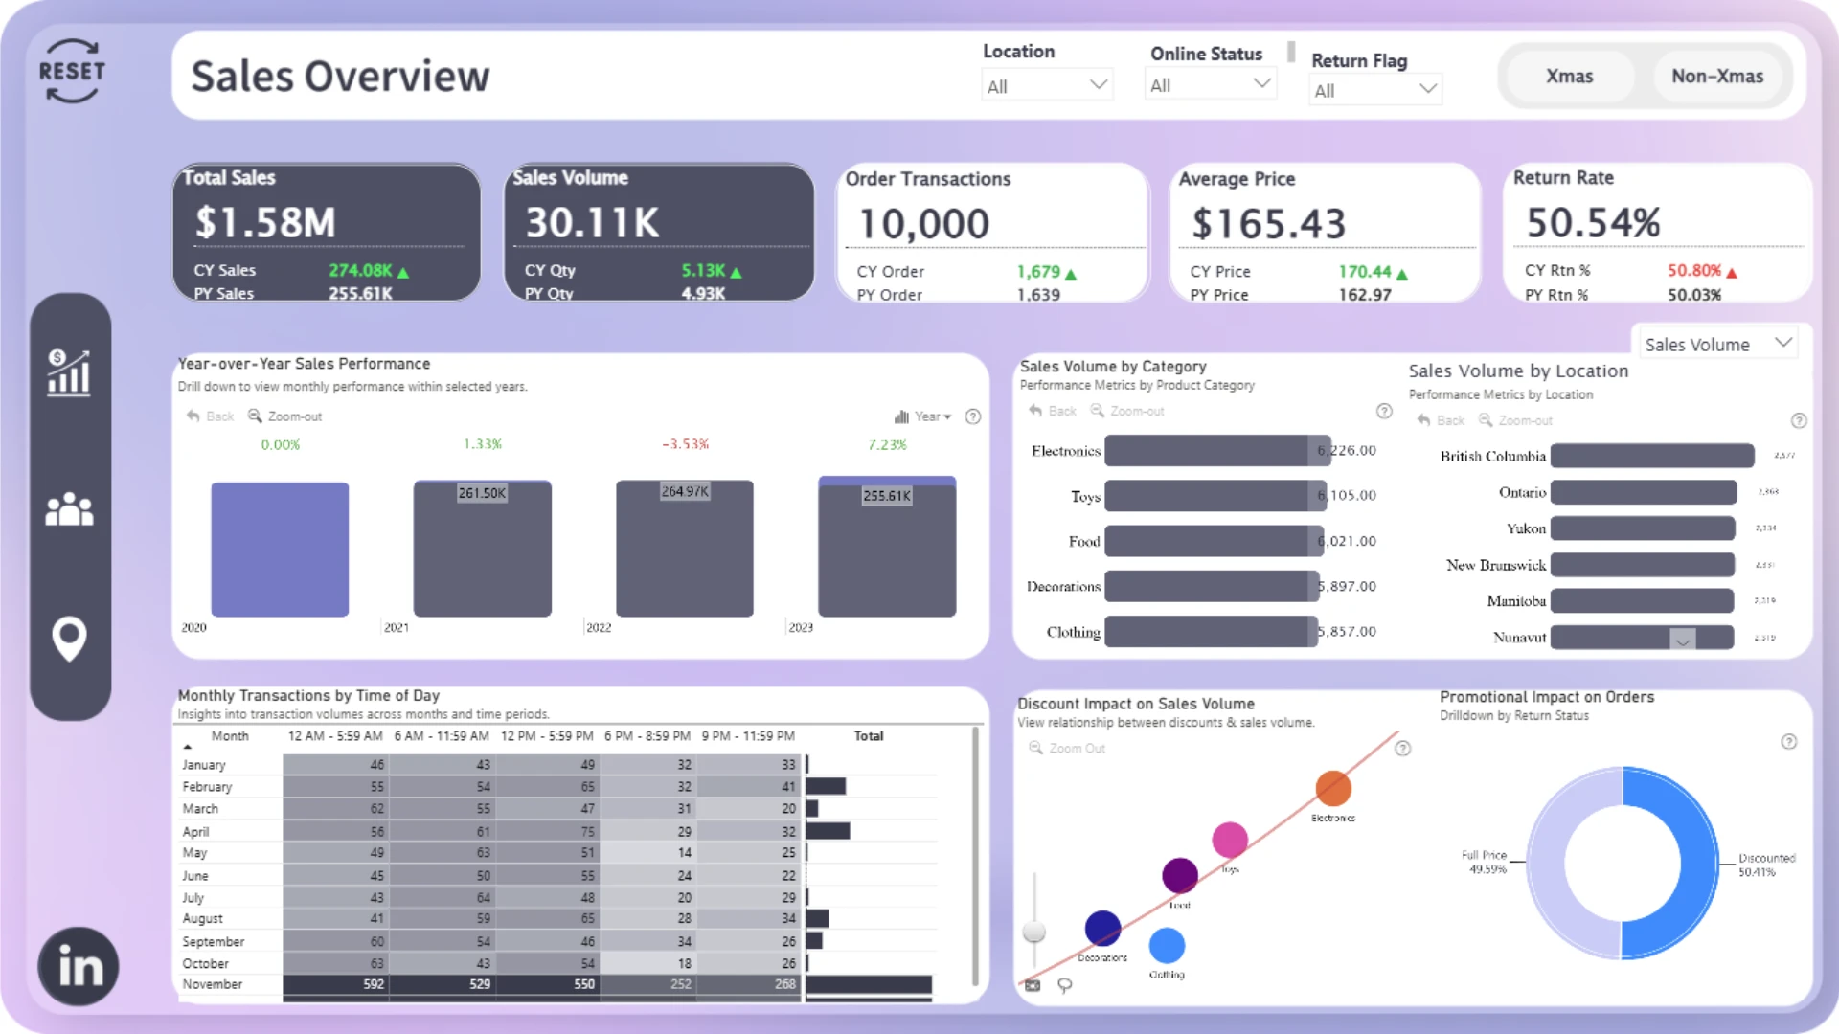Open the sales performance page icon
This screenshot has width=1839, height=1034.
[x=69, y=372]
